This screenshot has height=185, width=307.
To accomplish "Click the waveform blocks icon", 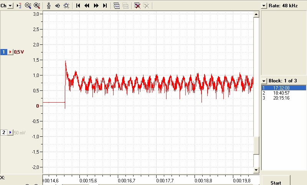I will pyautogui.click(x=117, y=6).
